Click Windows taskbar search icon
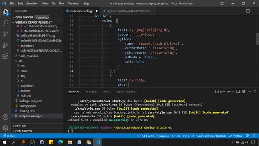Screen dimensions: 259x146 [14, 142]
